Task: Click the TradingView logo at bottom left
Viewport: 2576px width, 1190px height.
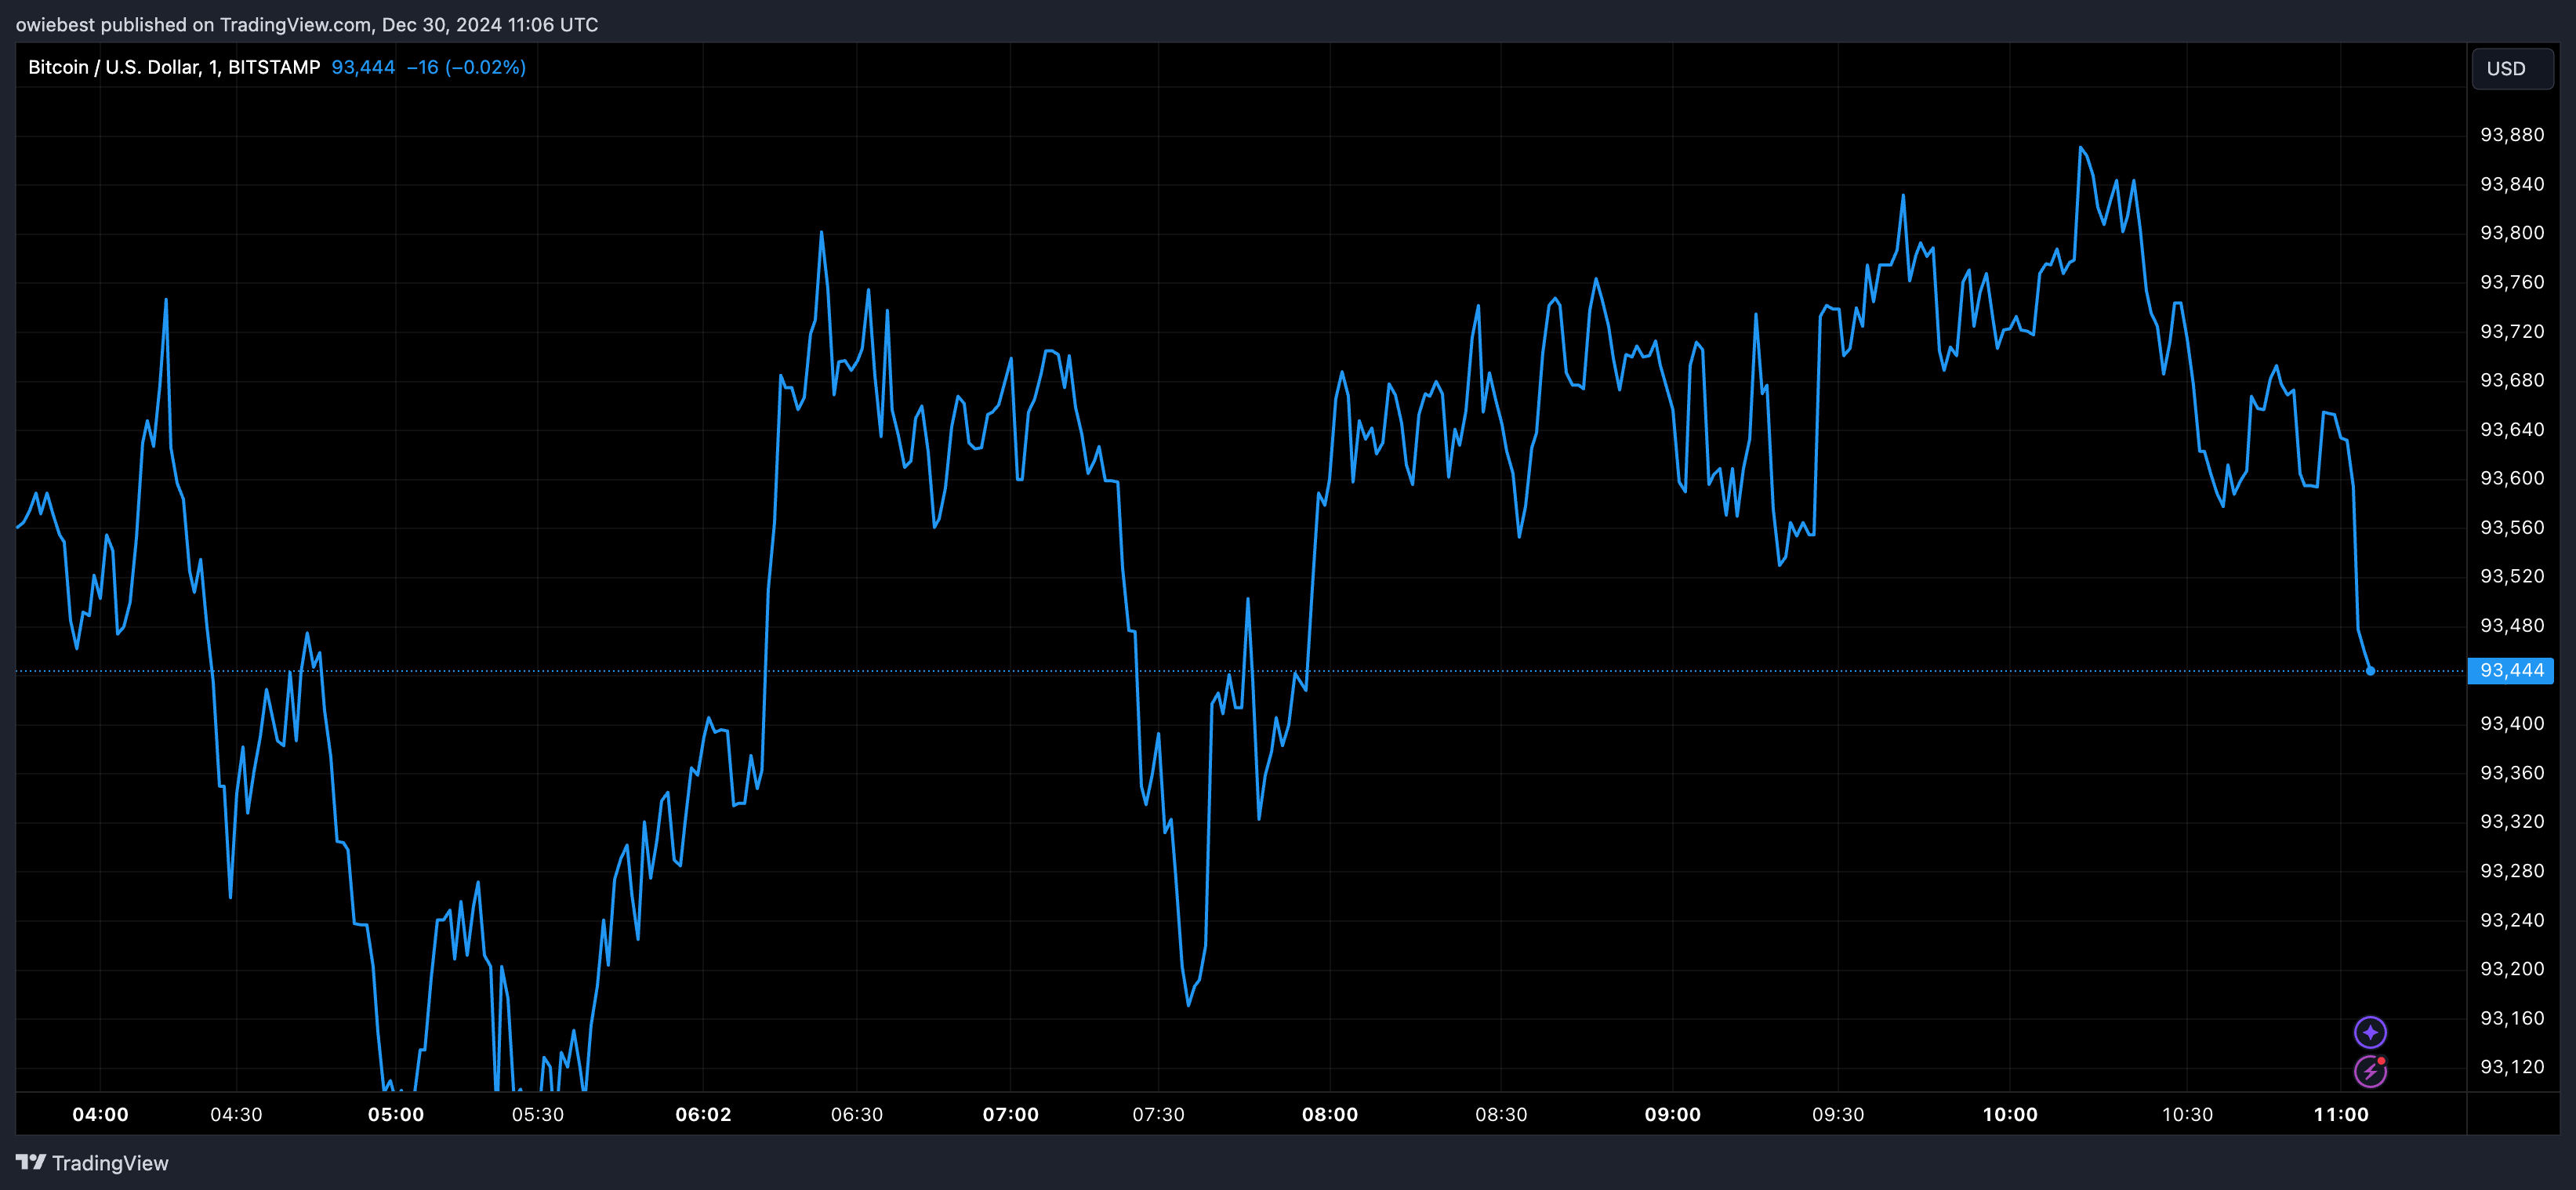Action: [92, 1163]
